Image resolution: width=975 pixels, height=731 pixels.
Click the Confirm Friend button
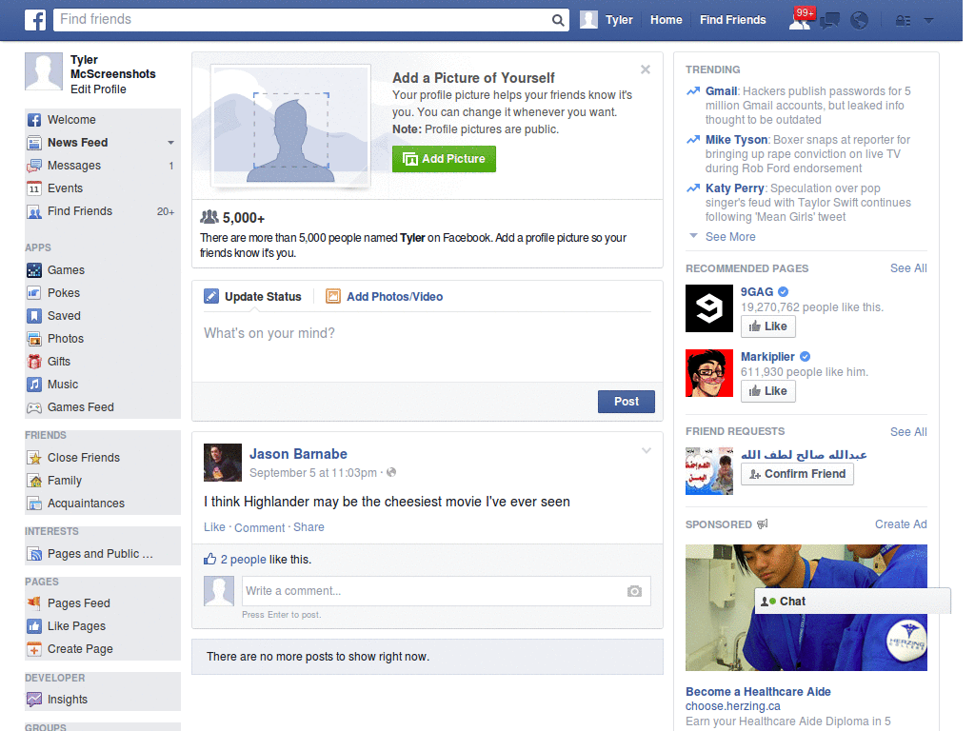click(x=797, y=474)
